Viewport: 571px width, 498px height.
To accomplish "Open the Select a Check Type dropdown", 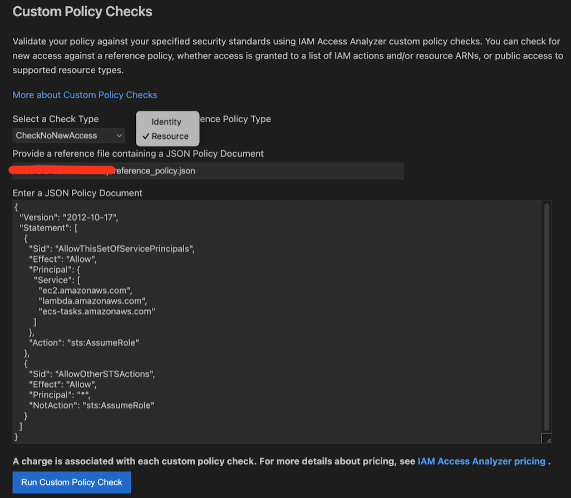I will tap(68, 135).
